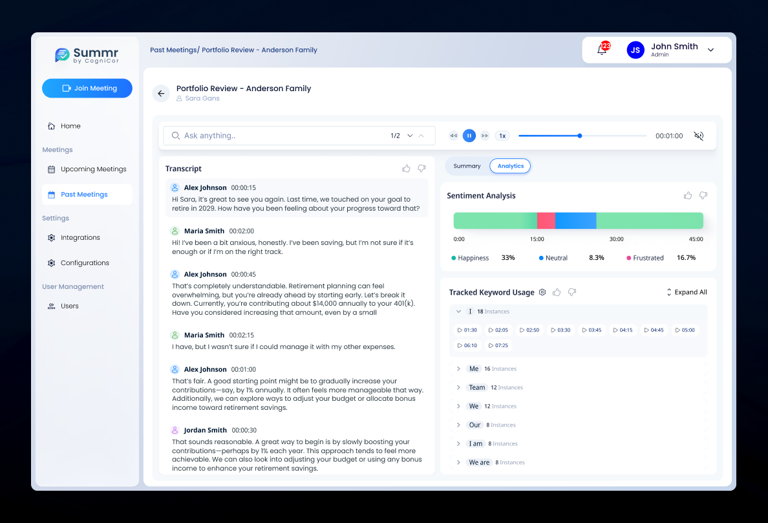Thumbs down the Tracked Keyword Usage
Image resolution: width=768 pixels, height=523 pixels.
pos(571,292)
